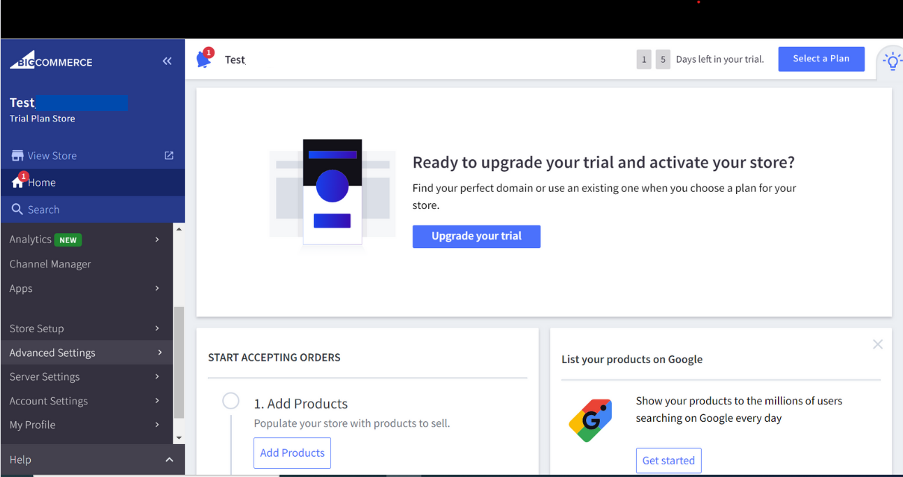The width and height of the screenshot is (903, 477).
Task: Click the Search magnifier icon
Action: (17, 210)
